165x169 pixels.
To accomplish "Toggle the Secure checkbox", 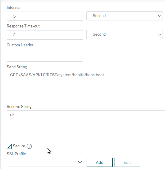I will tap(9, 146).
